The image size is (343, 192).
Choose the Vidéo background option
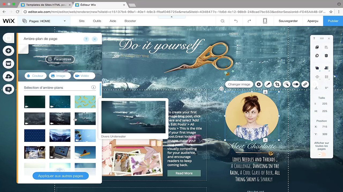[84, 76]
